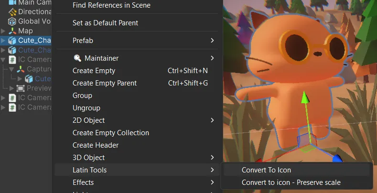Click the Prefab submenu arrow

pyautogui.click(x=212, y=41)
